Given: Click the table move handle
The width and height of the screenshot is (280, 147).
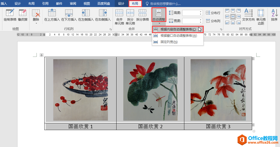Looking at the screenshot, I should (41, 55).
